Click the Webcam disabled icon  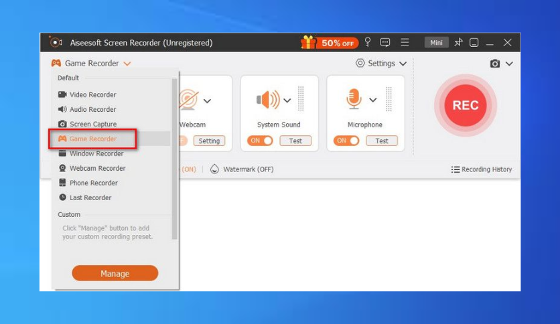tap(189, 100)
